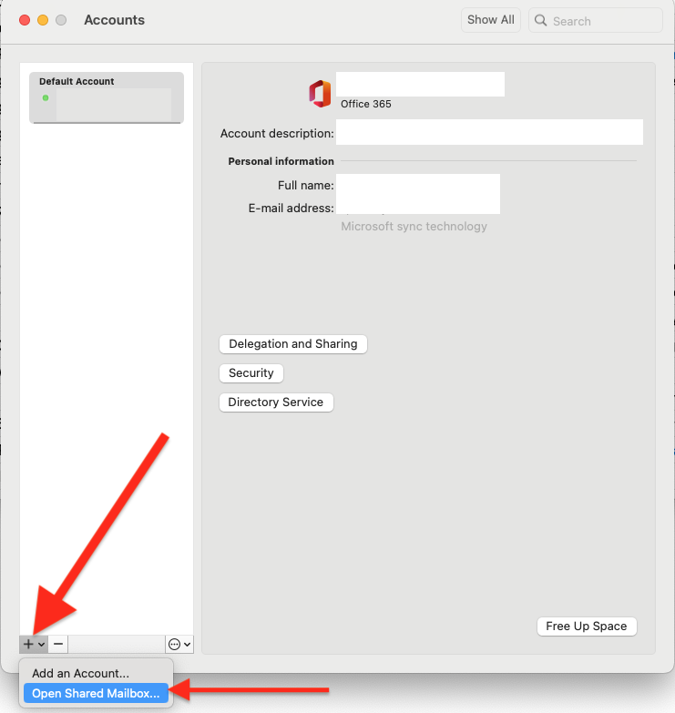Close the Accounts window with red button
The height and width of the screenshot is (713, 675).
pyautogui.click(x=25, y=20)
